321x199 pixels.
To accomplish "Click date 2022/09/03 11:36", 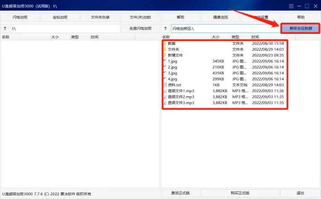I will pyautogui.click(x=268, y=91).
